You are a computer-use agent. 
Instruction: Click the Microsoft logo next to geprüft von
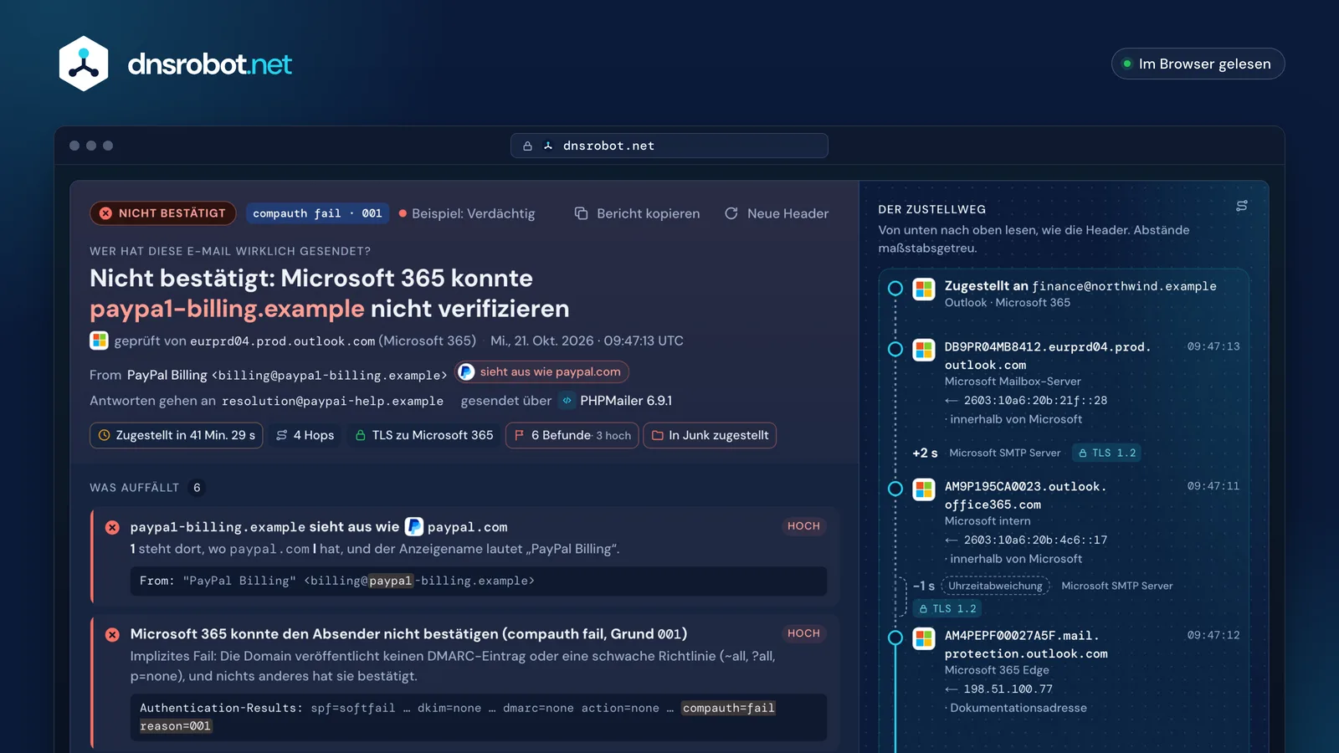coord(99,341)
